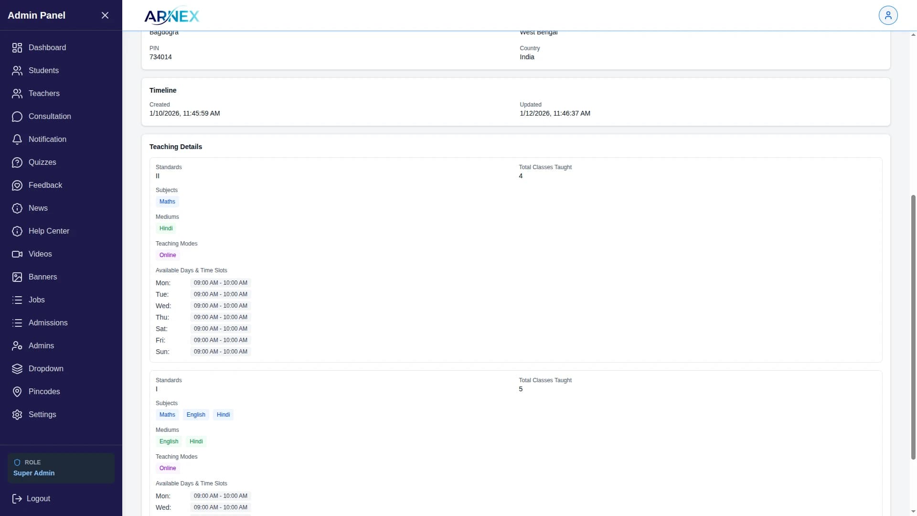This screenshot has width=917, height=516.
Task: Click the Consultation chat bubble icon
Action: (17, 117)
